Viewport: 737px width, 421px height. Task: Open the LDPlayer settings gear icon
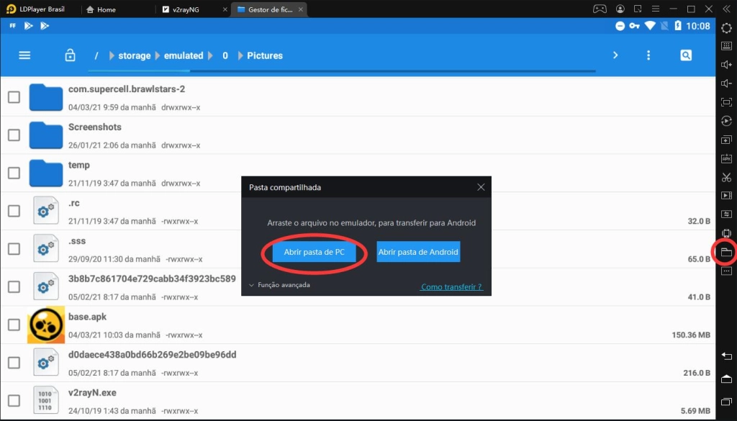(725, 27)
